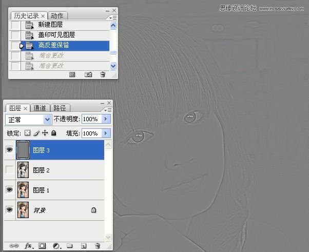Expand the 填充 fill slider arrow

coord(105,133)
